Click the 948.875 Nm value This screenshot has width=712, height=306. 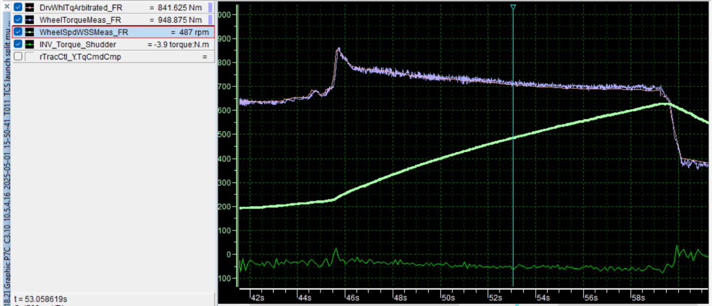[x=180, y=20]
